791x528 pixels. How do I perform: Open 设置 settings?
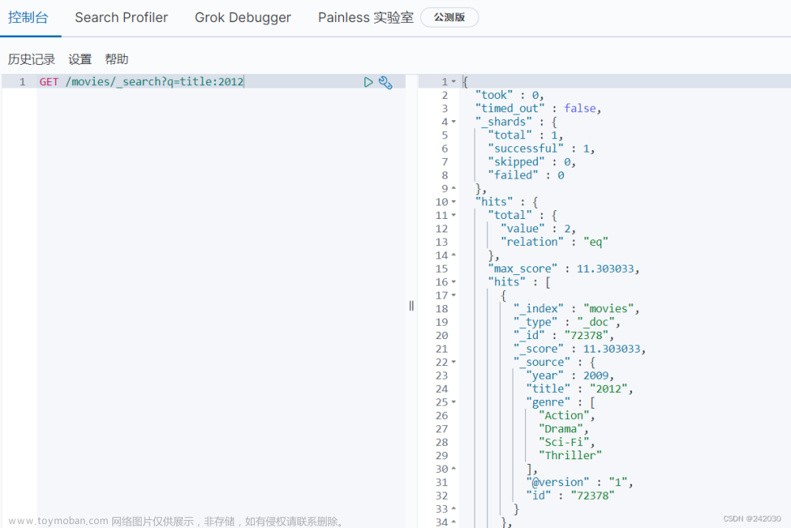(80, 59)
